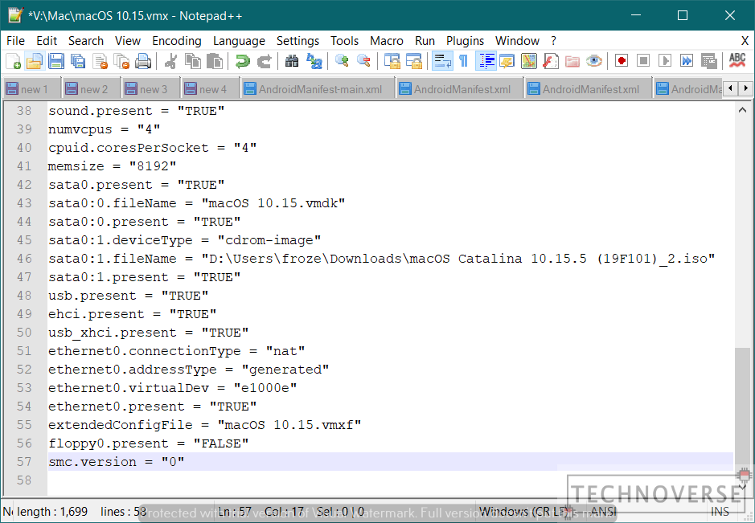755x523 pixels.
Task: Click the Find binoculars icon
Action: coord(292,61)
